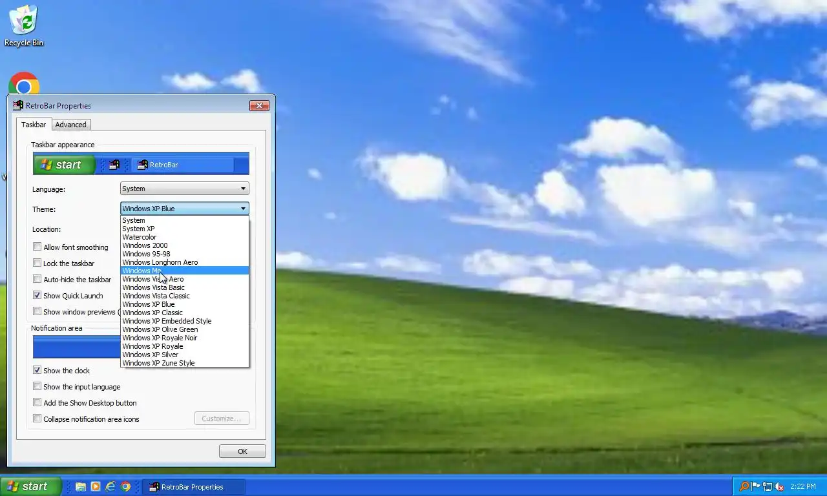827x496 pixels.
Task: Enable Show the input language
Action: 37,386
